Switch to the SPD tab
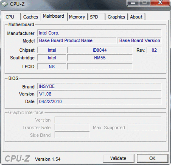Screen dimensions: 171x165 96,17
